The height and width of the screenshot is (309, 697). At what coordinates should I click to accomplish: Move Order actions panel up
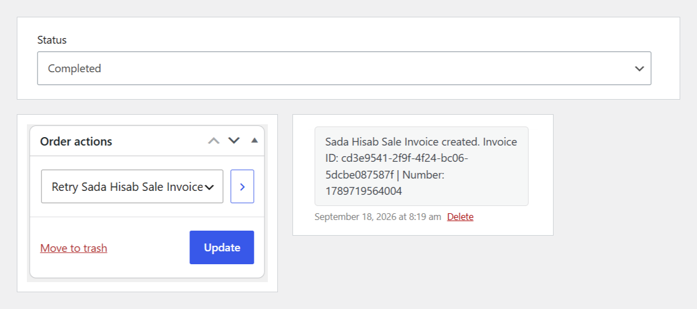[213, 141]
